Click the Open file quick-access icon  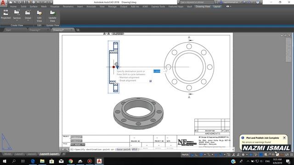coord(15,2)
